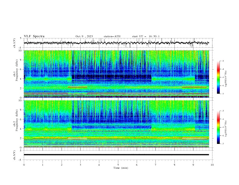Click time axis tick label "7"
239x185 pixels.
(x=156, y=165)
